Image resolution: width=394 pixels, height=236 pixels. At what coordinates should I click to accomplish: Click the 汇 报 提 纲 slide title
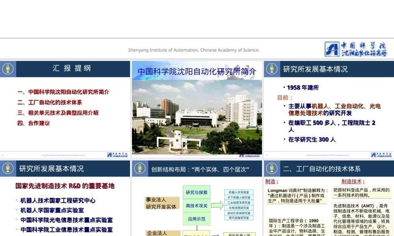pyautogui.click(x=72, y=68)
